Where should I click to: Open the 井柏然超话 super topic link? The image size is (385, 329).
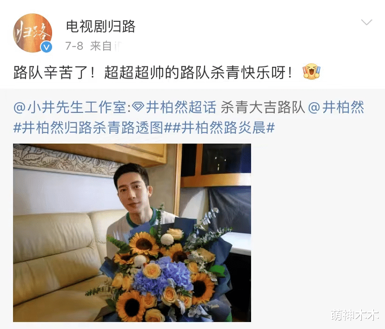[x=181, y=107]
